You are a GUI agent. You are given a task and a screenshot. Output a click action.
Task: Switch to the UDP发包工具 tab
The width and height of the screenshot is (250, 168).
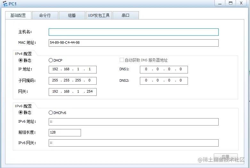(x=99, y=15)
